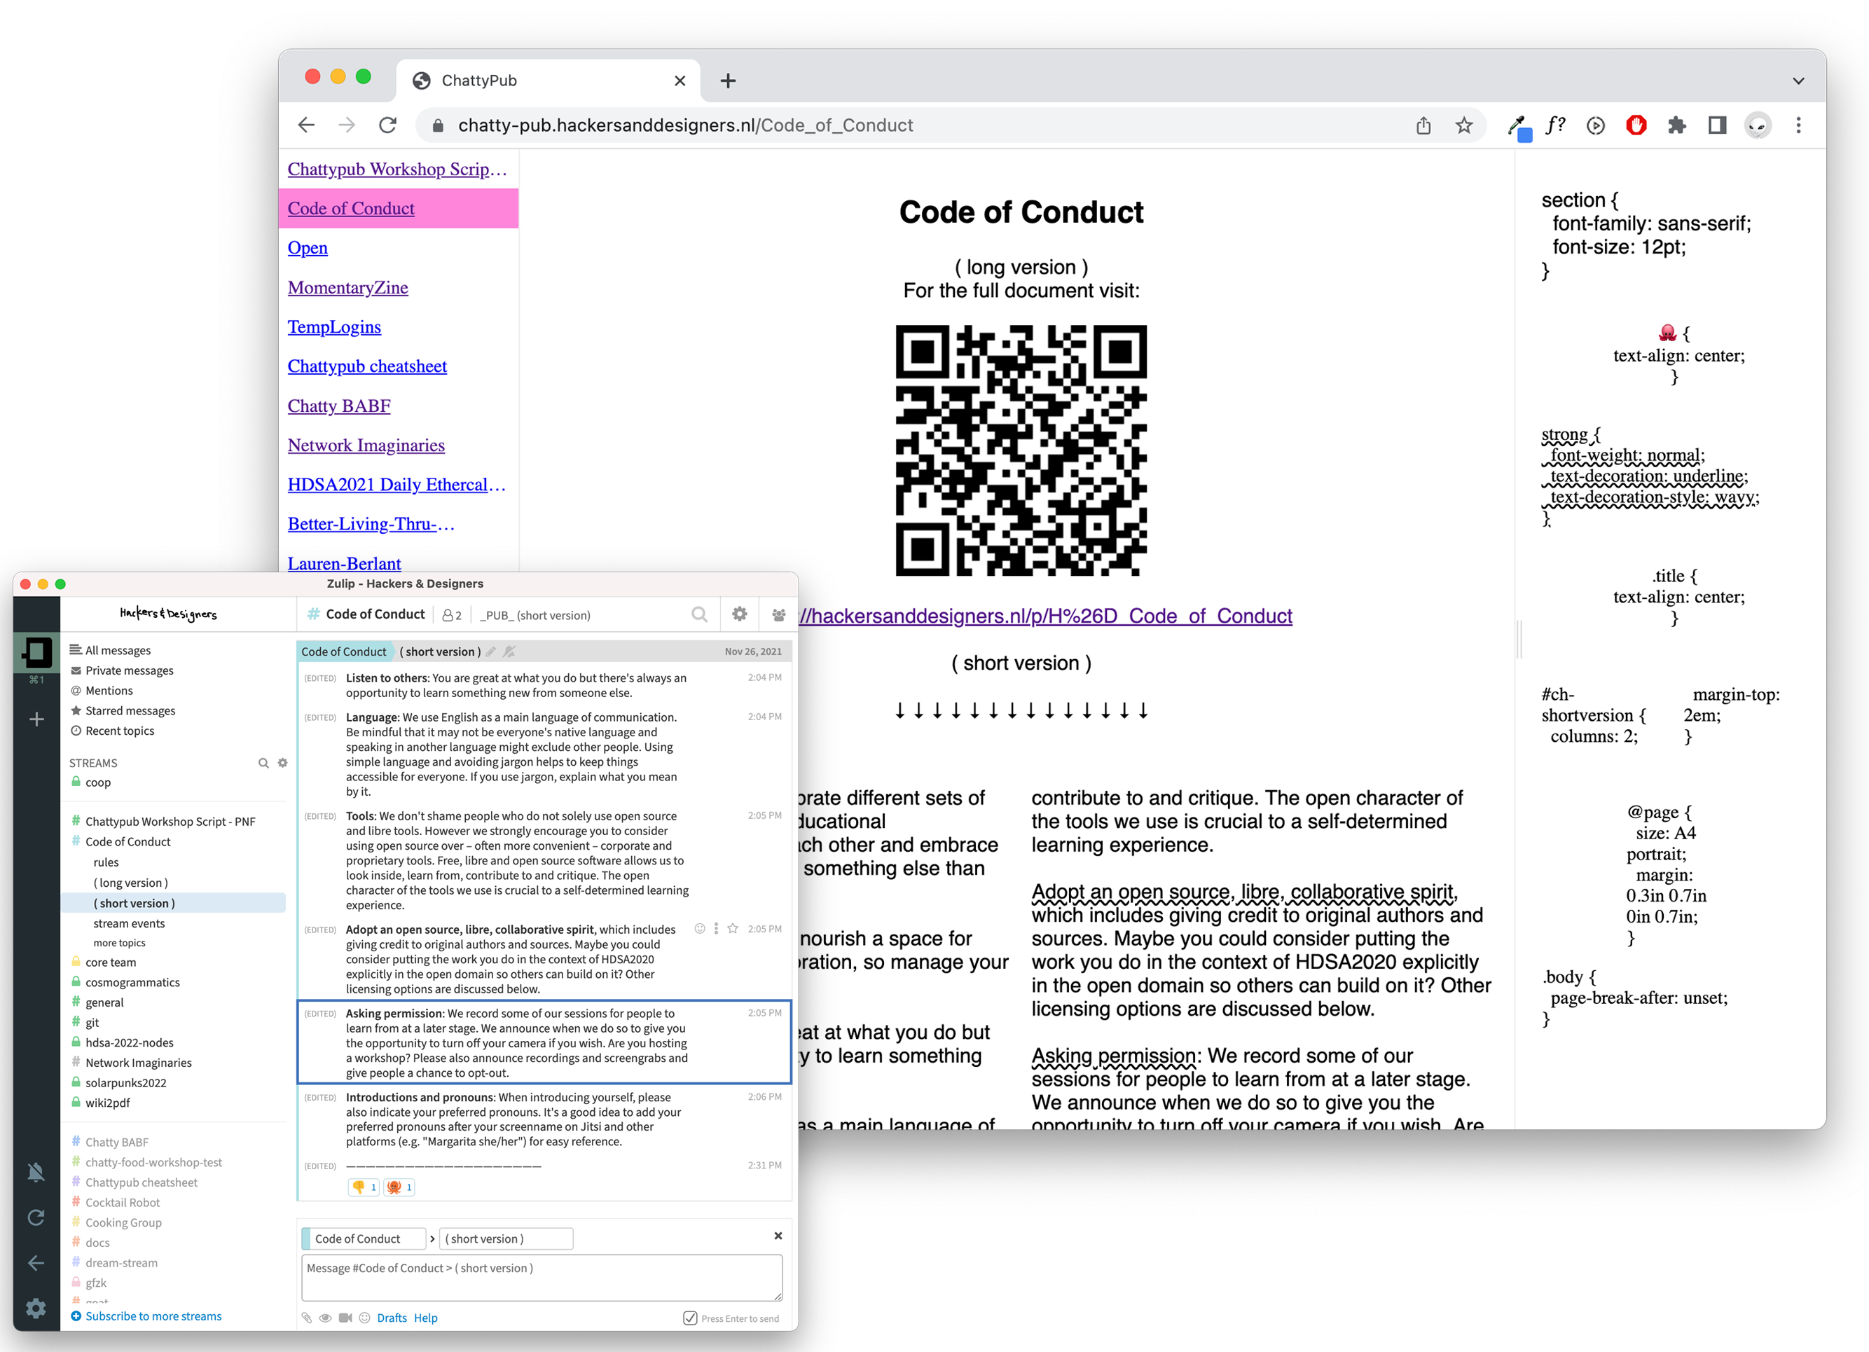Go back in the Chrome browser
This screenshot has height=1352, width=1869.
pyautogui.click(x=307, y=125)
